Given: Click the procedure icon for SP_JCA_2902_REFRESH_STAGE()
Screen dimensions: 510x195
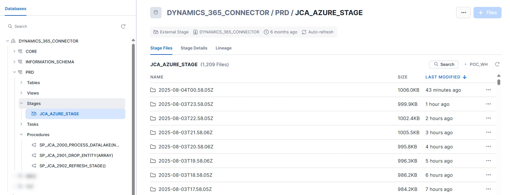Looking at the screenshot, I should coord(34,166).
